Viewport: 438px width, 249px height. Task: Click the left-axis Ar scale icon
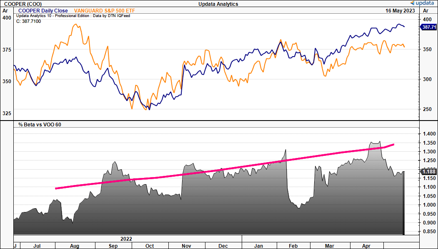point(5,11)
